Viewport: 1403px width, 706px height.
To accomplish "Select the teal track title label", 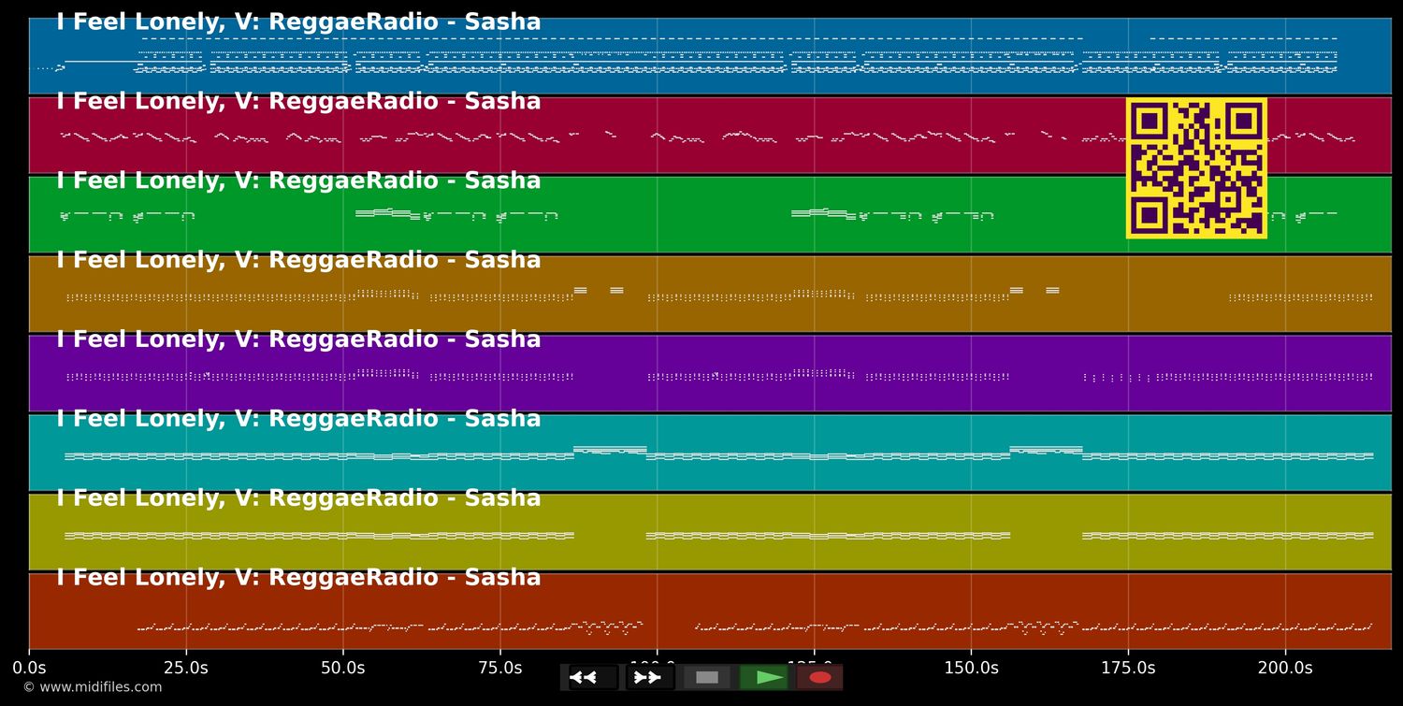I will 298,419.
